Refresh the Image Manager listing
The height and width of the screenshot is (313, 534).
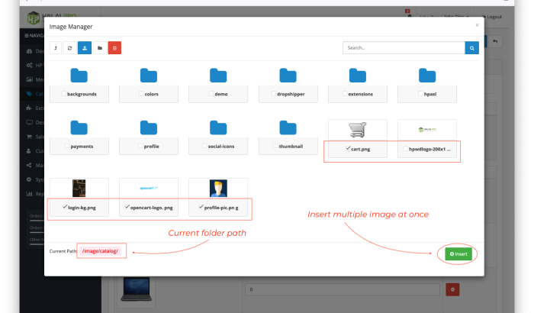(70, 48)
